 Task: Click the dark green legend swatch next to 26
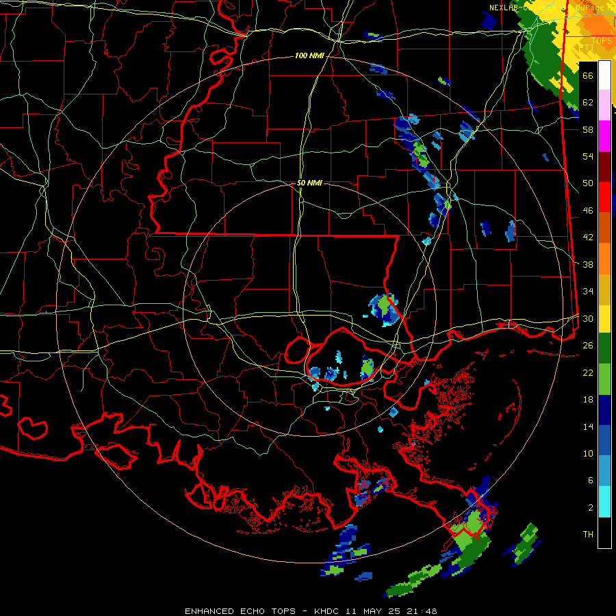604,348
